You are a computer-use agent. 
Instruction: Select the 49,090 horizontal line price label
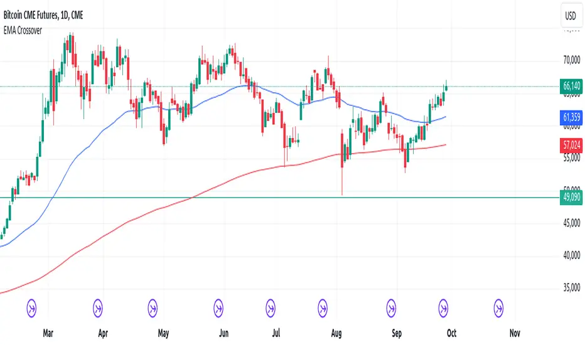[x=571, y=197]
